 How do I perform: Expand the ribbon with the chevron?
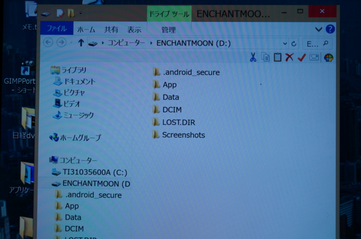[x=318, y=29]
